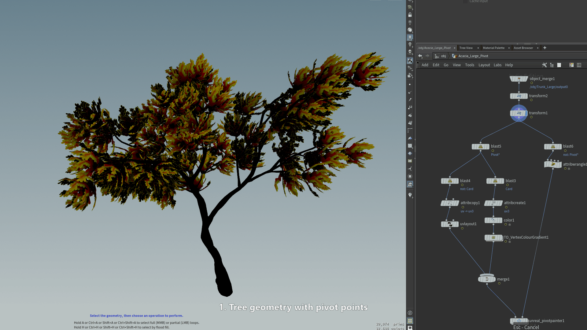Switch to the Material Palette tab

(x=493, y=48)
